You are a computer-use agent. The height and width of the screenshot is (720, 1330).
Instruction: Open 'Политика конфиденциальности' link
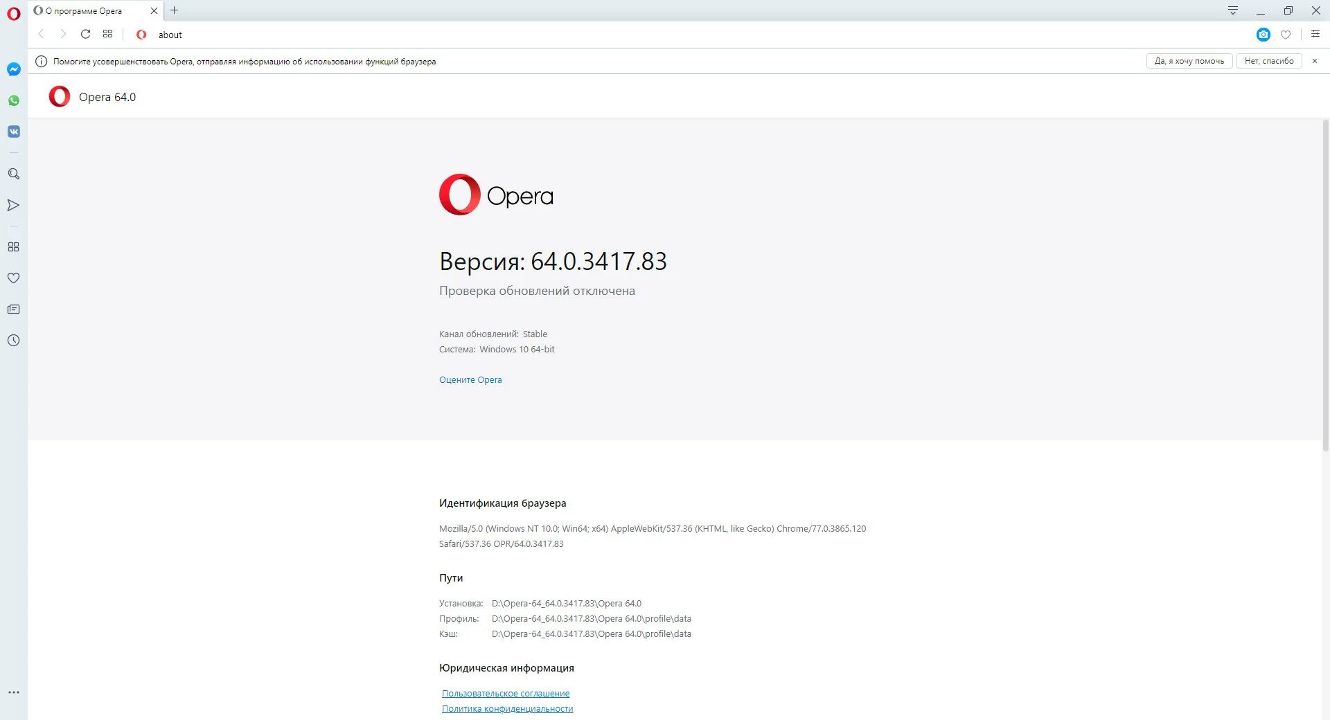[x=508, y=709]
